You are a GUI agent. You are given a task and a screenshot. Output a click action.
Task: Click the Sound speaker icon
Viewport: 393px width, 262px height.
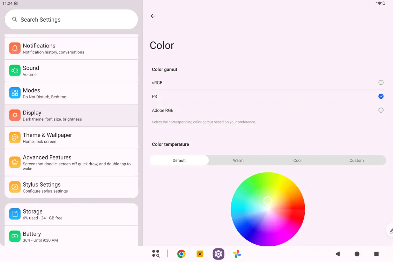(x=15, y=70)
